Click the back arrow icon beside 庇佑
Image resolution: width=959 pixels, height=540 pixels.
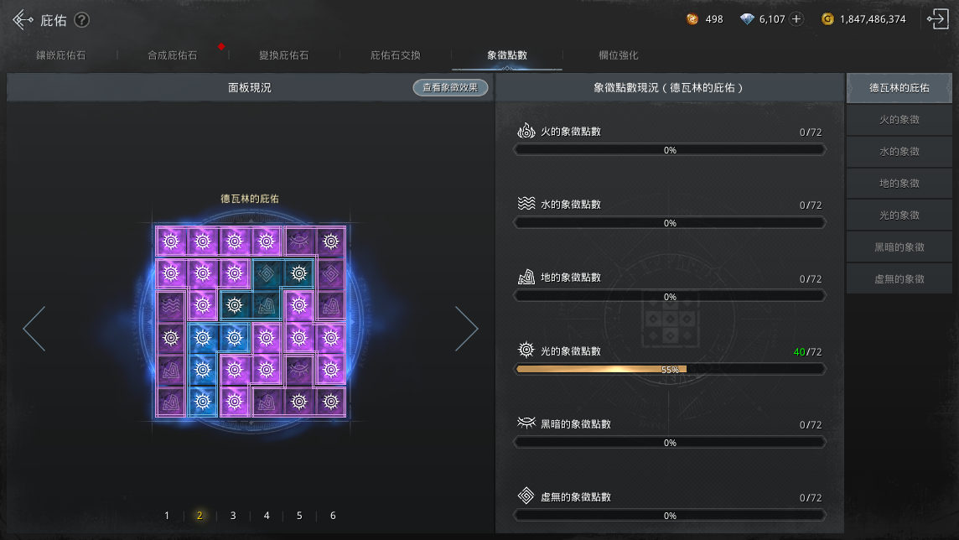pos(23,19)
